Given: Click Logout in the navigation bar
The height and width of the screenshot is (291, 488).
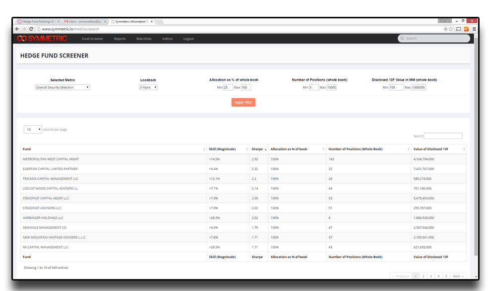Looking at the screenshot, I should pos(188,39).
